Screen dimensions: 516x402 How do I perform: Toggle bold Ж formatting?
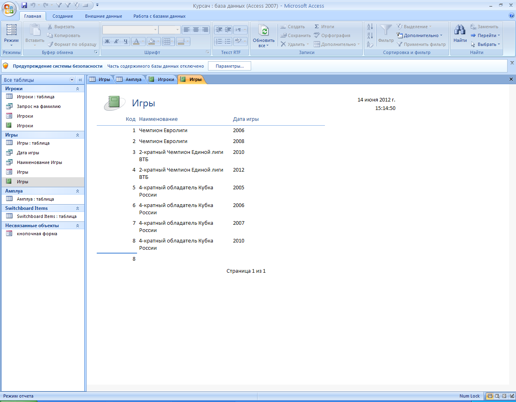(x=107, y=41)
